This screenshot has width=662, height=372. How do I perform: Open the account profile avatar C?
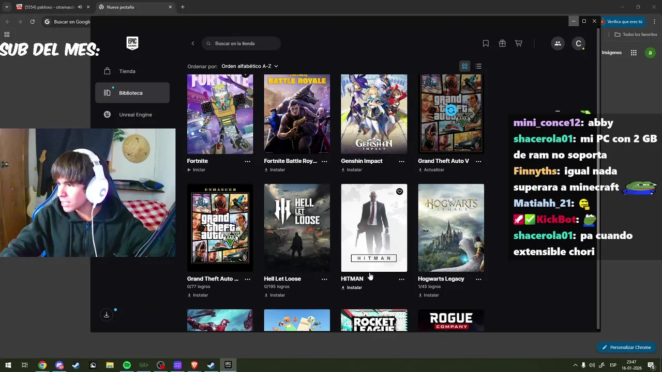pyautogui.click(x=579, y=43)
